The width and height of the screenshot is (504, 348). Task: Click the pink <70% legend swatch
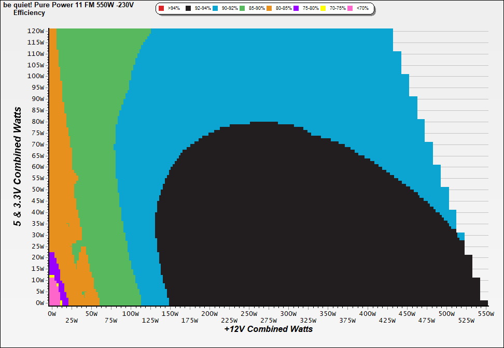coord(350,9)
